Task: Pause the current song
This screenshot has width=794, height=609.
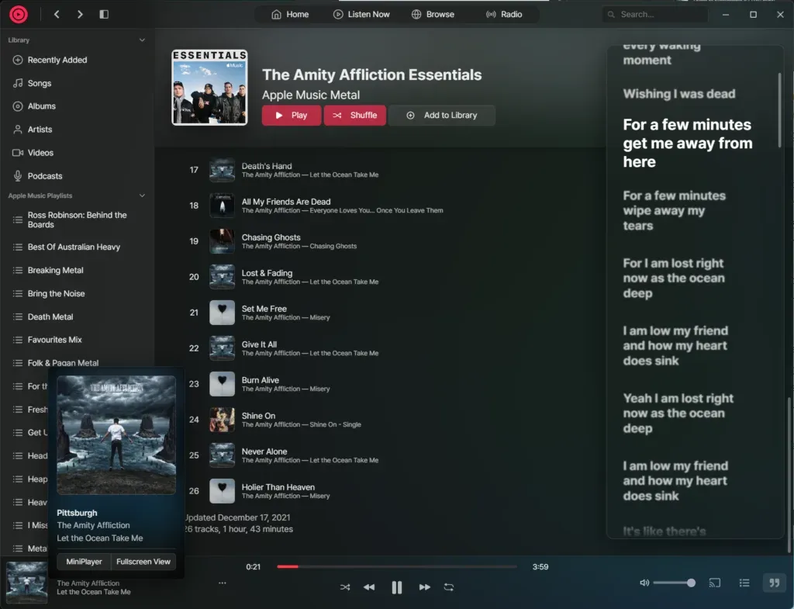Action: (x=397, y=587)
